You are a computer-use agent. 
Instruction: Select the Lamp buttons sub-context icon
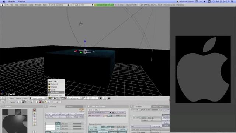click(x=37, y=102)
